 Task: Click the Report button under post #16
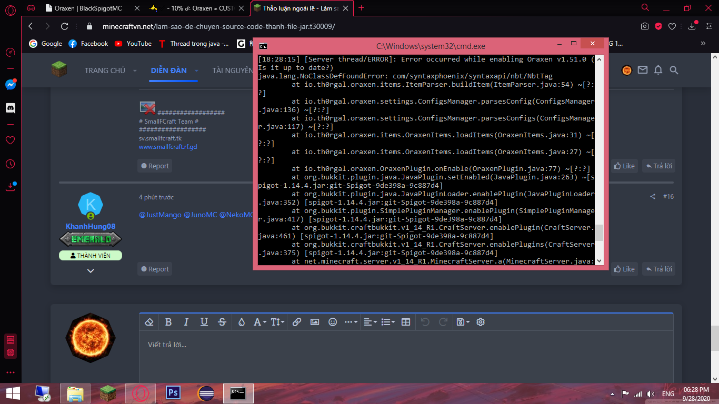155,269
